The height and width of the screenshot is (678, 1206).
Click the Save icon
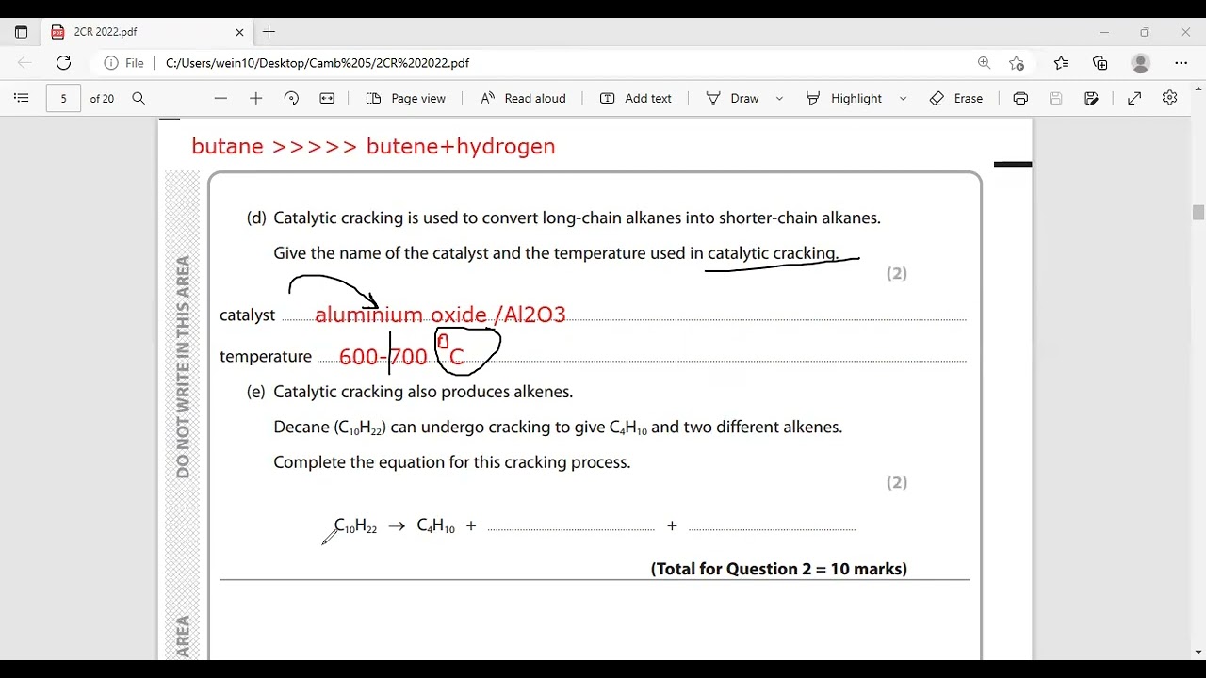point(1056,98)
